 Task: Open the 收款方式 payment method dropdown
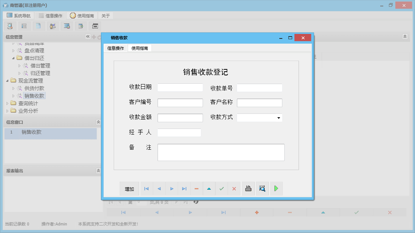[x=279, y=118]
